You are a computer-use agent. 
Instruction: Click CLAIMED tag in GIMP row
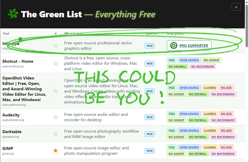point(210,147)
